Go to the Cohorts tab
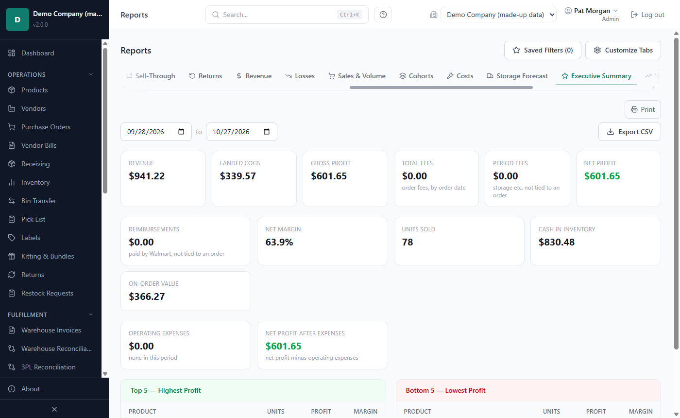This screenshot has height=418, width=680. pos(416,76)
